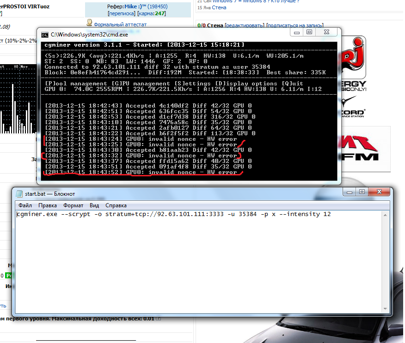Minimize the start.bat Notepad window
The width and height of the screenshot is (405, 343).
click(x=349, y=192)
